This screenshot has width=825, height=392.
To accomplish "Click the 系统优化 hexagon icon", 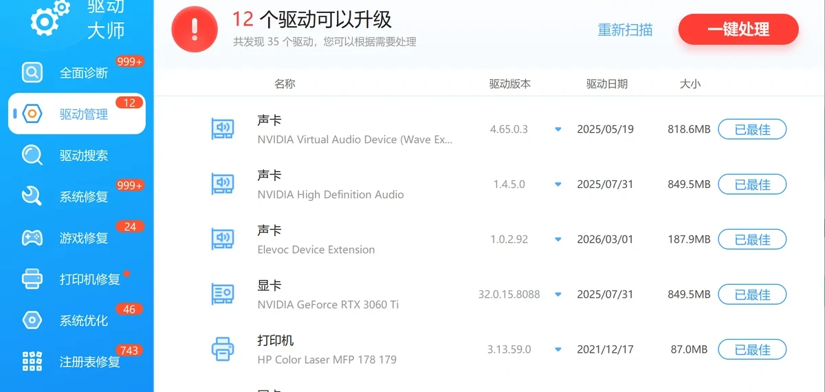I will click(32, 320).
